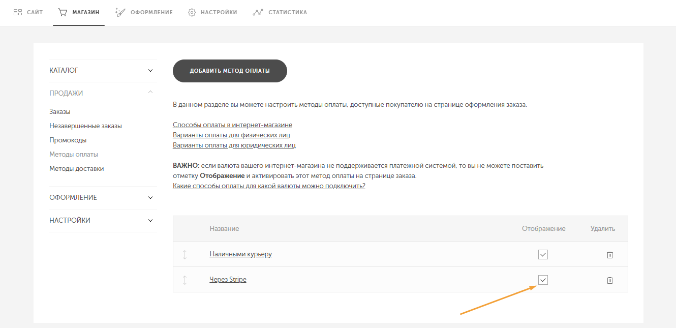
Task: Click the Оформление magic wand icon
Action: [x=120, y=12]
